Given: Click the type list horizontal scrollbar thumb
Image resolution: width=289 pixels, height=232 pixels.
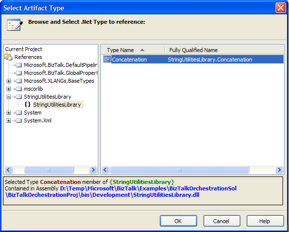Looking at the screenshot, I should [179, 170].
